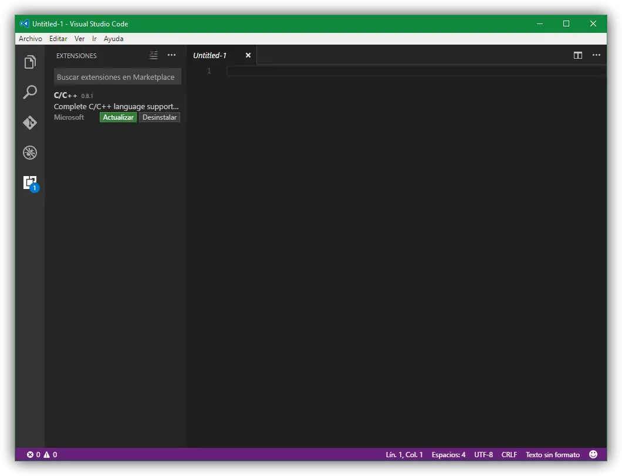Image resolution: width=622 pixels, height=476 pixels.
Task: Open the Search view in the activity bar
Action: tap(30, 92)
